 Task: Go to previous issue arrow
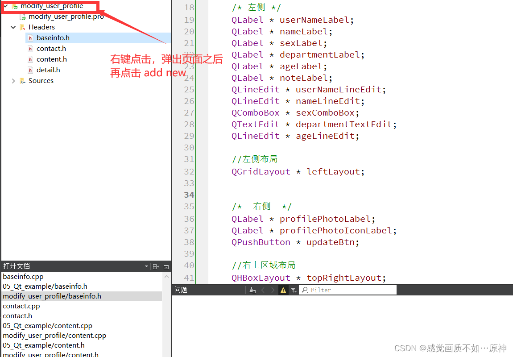(x=263, y=290)
